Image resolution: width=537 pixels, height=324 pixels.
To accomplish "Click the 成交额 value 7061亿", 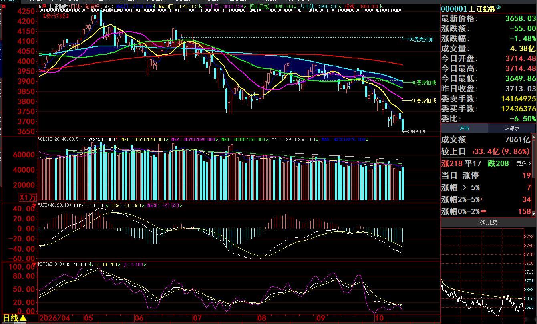I will click(517, 139).
